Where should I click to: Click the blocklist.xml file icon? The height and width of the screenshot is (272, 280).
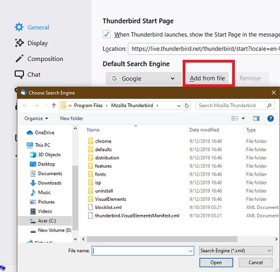click(x=90, y=207)
